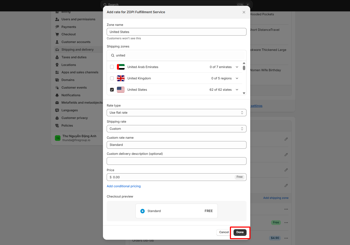Click the Locations pin icon
Screen dimensions: 350x245
(57, 65)
